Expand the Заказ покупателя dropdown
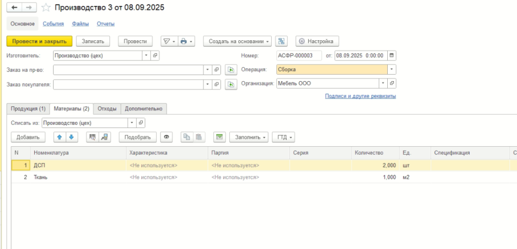The width and height of the screenshot is (517, 249). (208, 84)
